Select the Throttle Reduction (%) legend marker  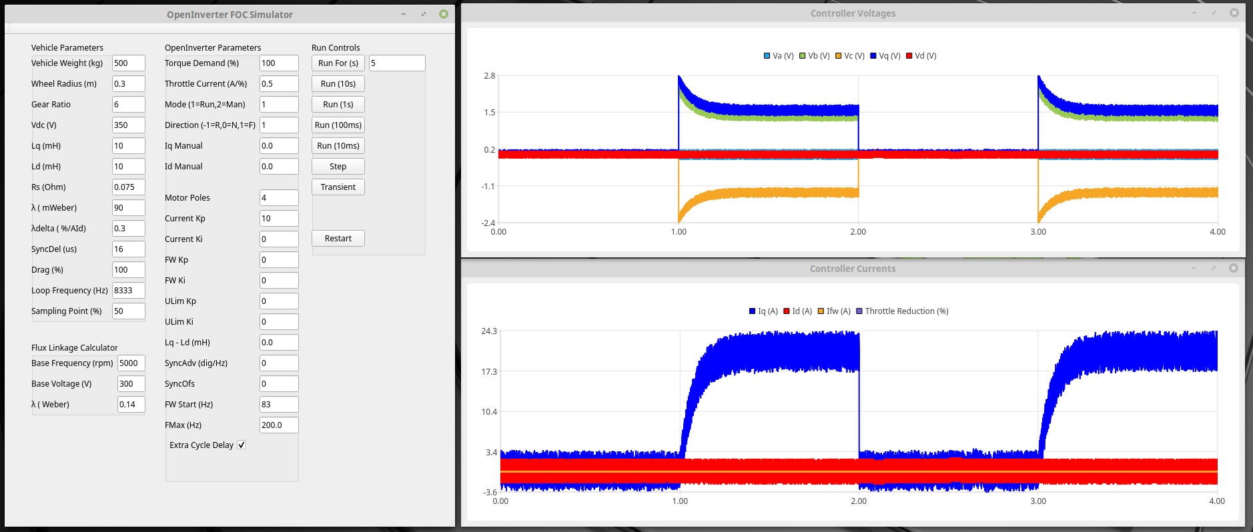pos(859,311)
